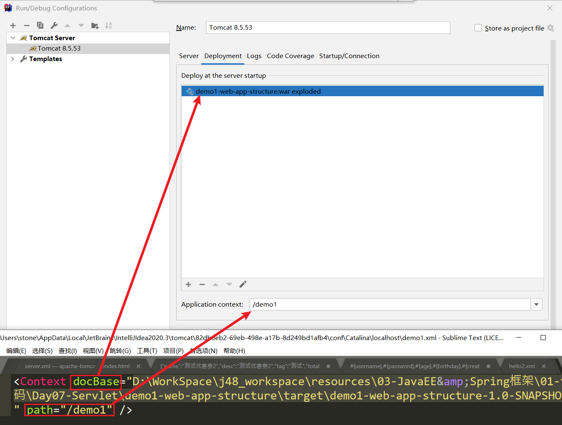Click the unsaved dot on the #{username} tab

(x=488, y=366)
